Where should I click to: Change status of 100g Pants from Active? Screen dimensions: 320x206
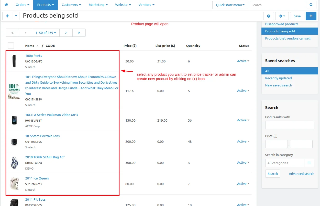pos(243,61)
